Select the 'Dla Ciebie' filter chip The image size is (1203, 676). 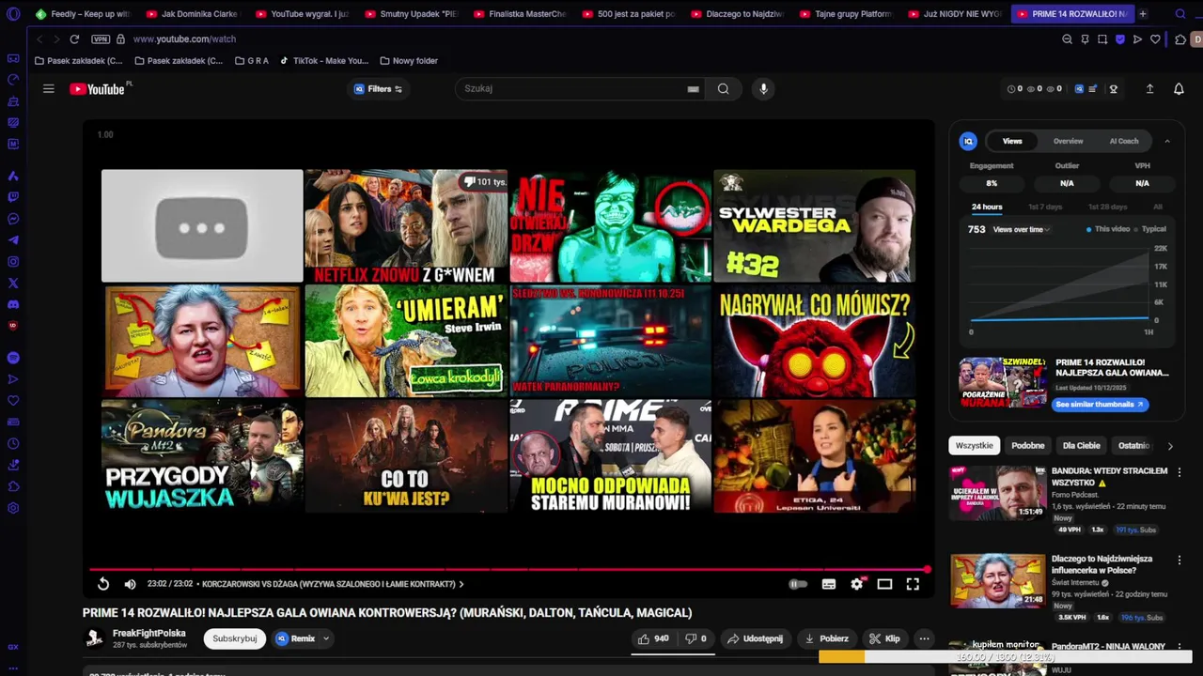tap(1081, 446)
